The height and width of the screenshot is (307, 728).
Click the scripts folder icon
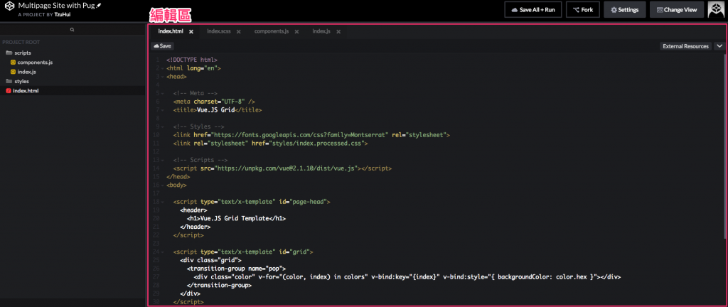[9, 53]
